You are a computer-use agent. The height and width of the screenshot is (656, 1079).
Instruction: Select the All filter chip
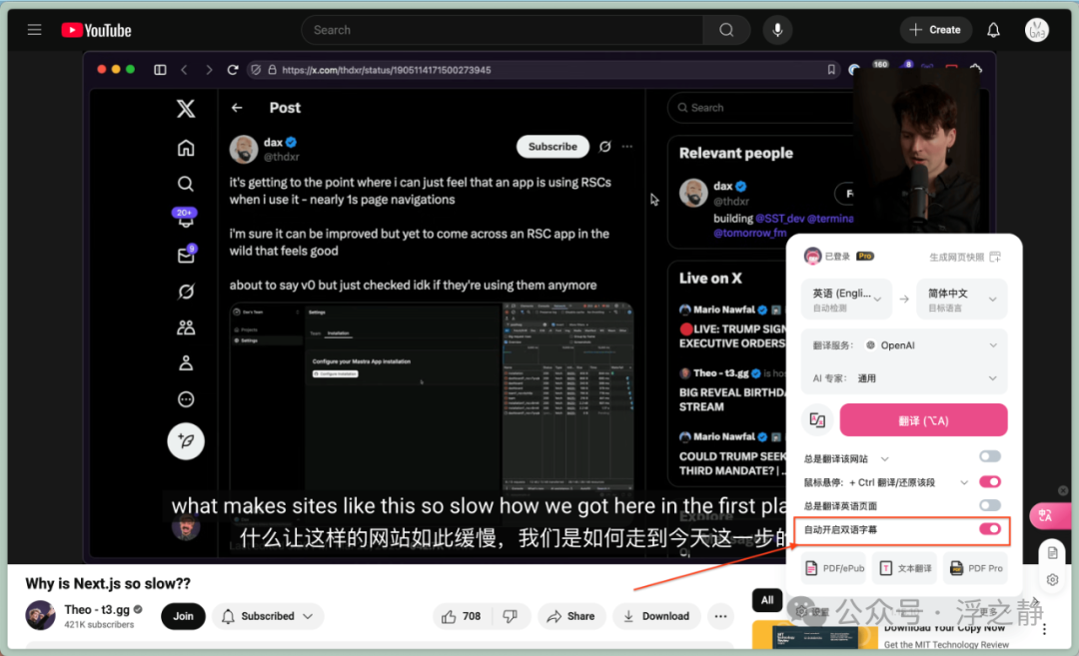click(x=766, y=600)
